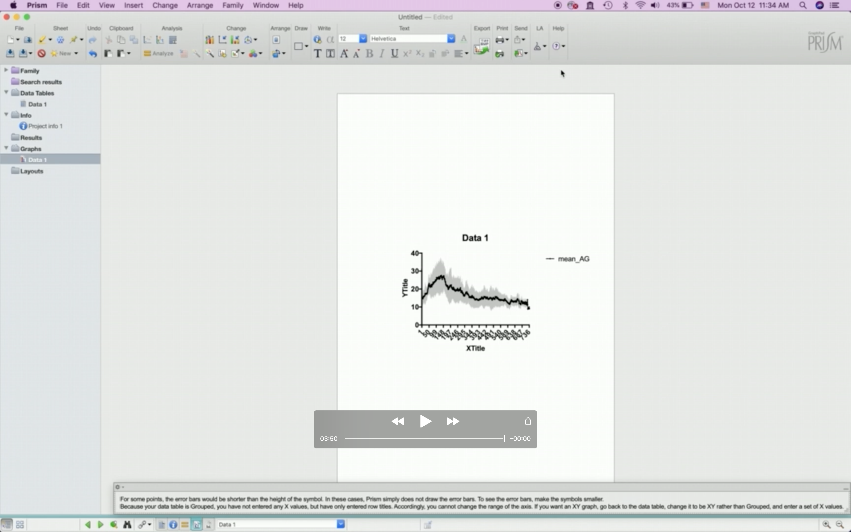
Task: Open the font name Helvetica dropdown
Action: 451,39
